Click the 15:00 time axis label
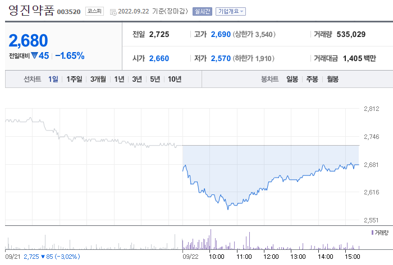The width and height of the screenshot is (393, 265). pos(353,257)
